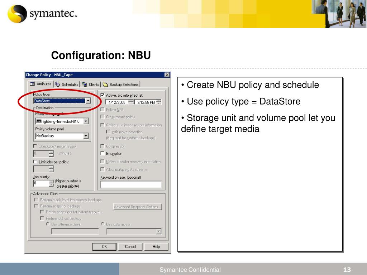The image size is (367, 275).
Task: Select Use alternate client radio button
Action: [x=48, y=224]
